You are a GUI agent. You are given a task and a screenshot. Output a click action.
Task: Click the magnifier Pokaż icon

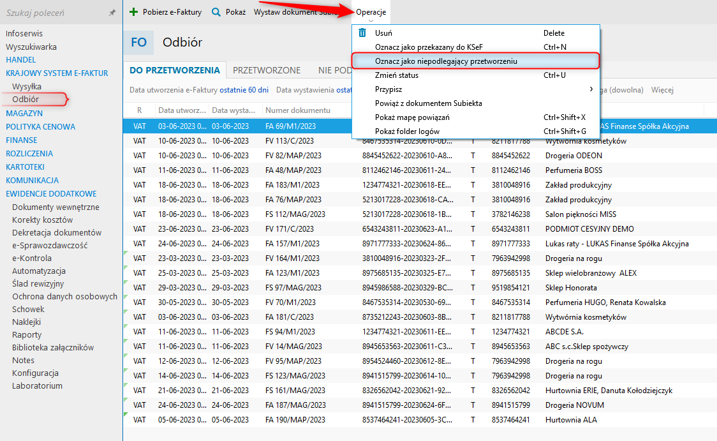point(216,12)
